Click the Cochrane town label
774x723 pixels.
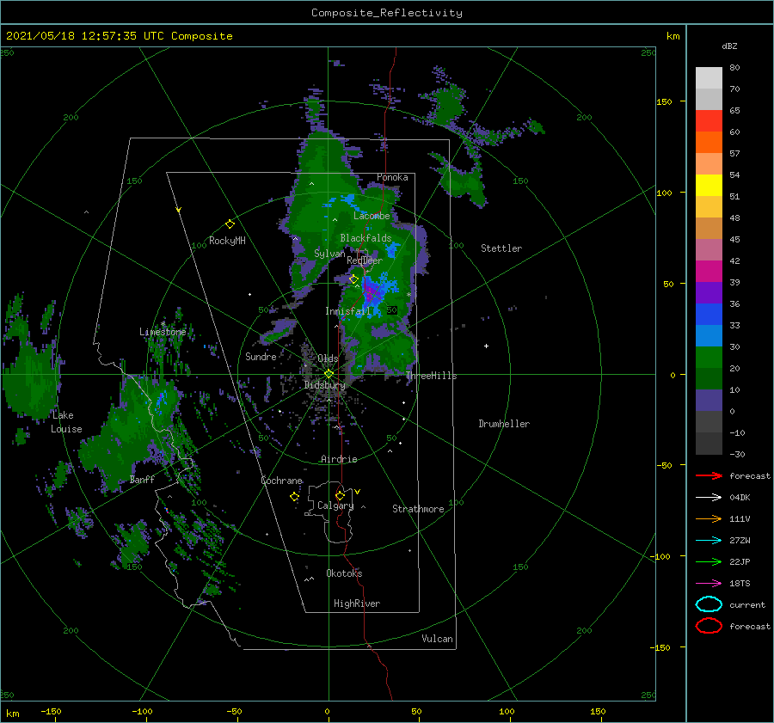point(281,481)
